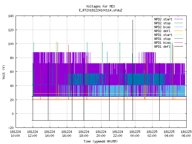Viewport: 192px width, 144px height.
Task: Select the NPD2 stop legend entry
Action: pyautogui.click(x=162, y=23)
